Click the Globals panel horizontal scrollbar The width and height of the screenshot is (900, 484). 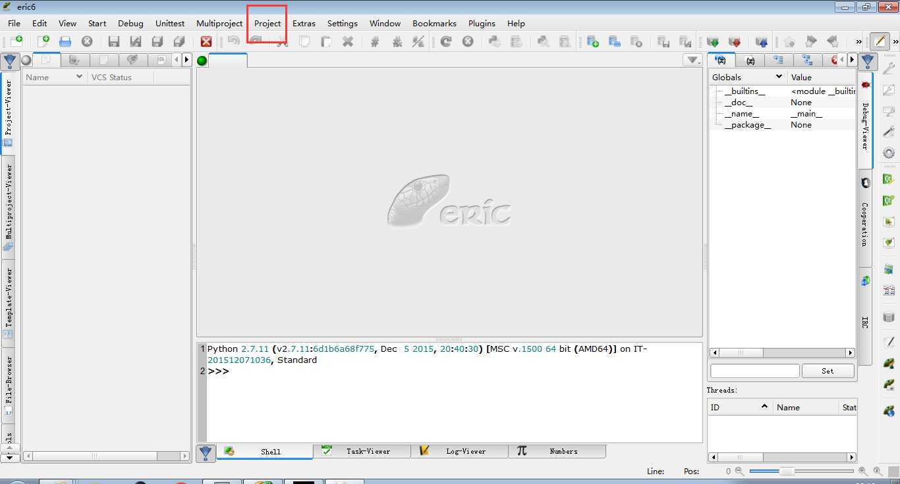(x=782, y=353)
